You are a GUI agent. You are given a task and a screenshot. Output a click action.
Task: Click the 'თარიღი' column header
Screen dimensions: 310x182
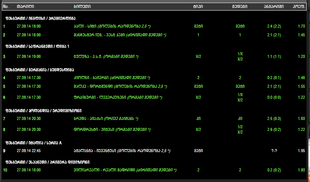25,6
